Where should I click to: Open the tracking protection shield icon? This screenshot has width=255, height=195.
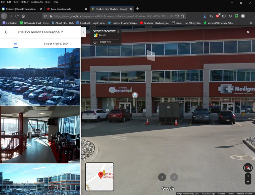tap(45, 16)
